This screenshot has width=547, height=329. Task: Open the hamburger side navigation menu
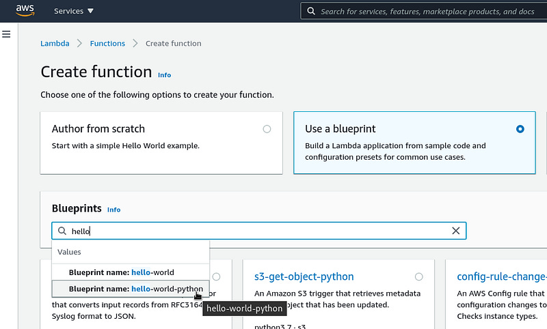6,34
